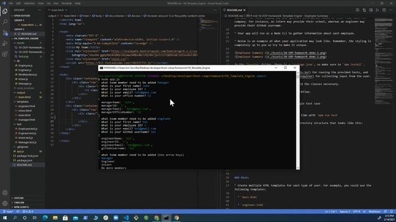
Task: Open package.json in the Explorer
Action: pos(24,160)
